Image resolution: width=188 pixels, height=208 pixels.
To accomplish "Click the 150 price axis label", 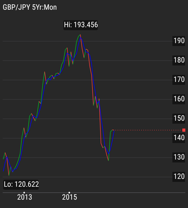I will [x=179, y=118].
